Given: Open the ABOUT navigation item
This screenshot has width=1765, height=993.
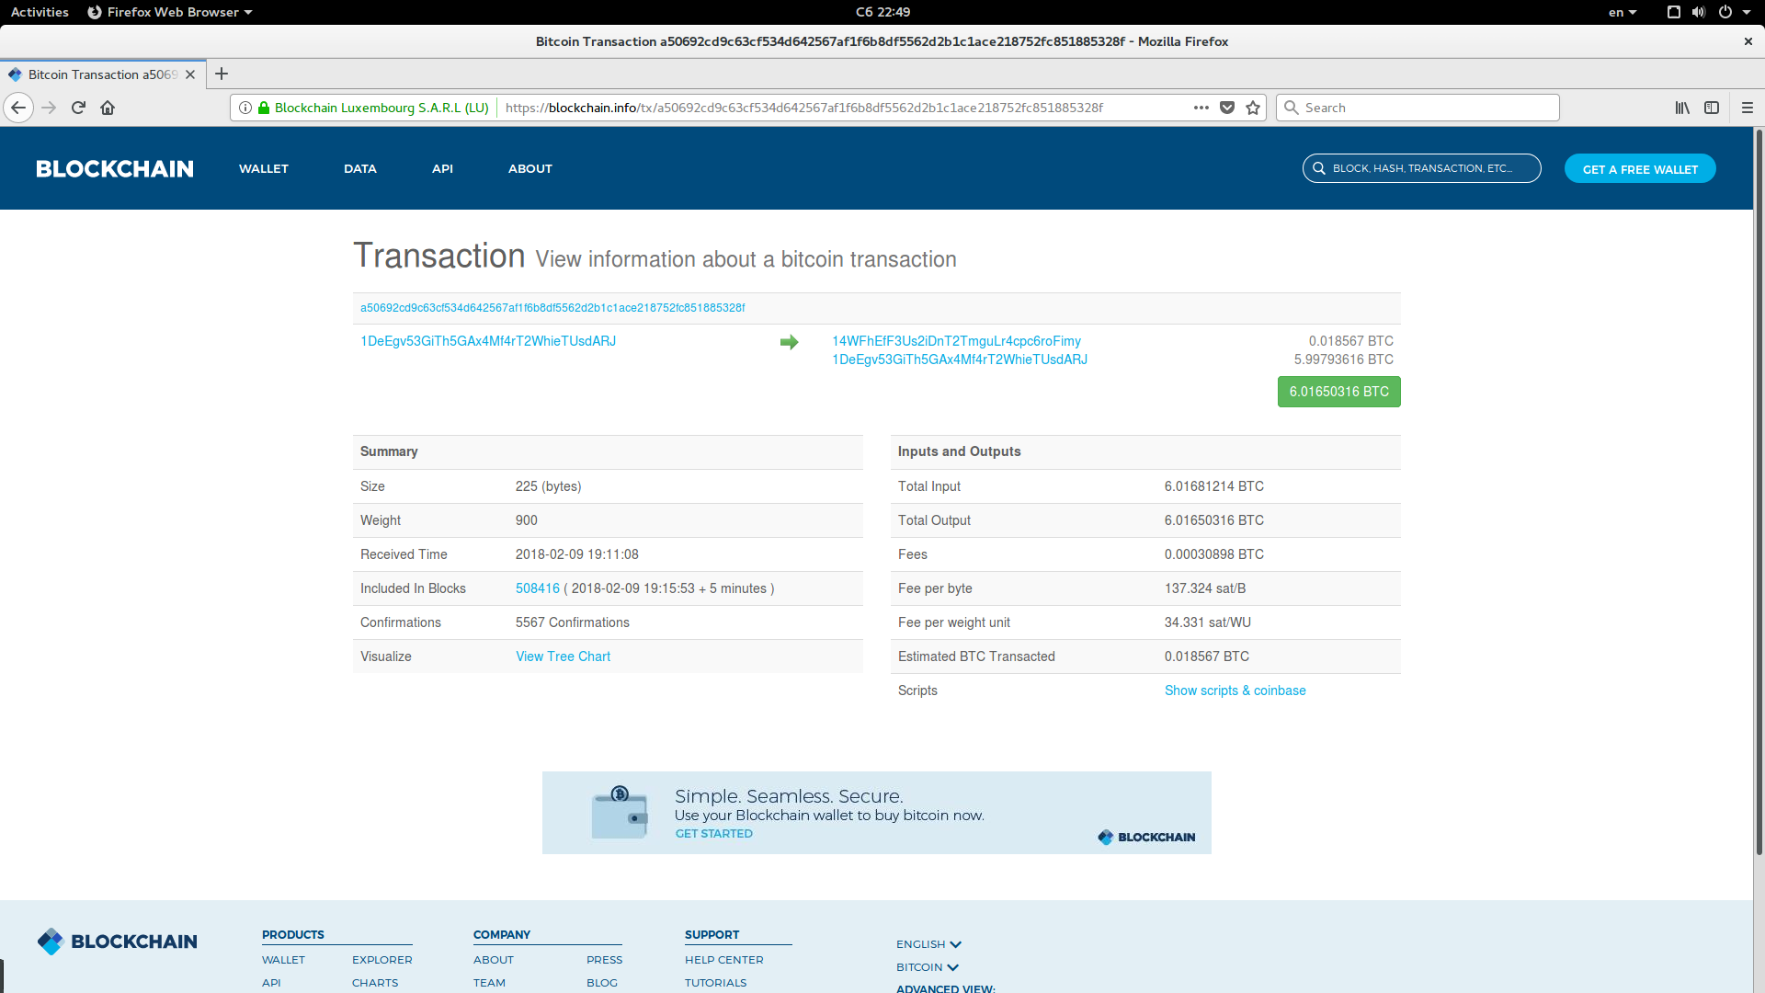Looking at the screenshot, I should tap(530, 168).
